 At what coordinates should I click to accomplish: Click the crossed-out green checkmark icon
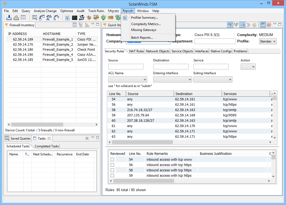click(269, 25)
